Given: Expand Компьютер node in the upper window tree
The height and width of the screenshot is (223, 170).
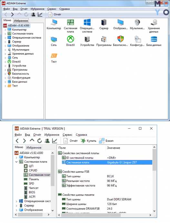Looking at the screenshot, I should [x=5, y=30].
